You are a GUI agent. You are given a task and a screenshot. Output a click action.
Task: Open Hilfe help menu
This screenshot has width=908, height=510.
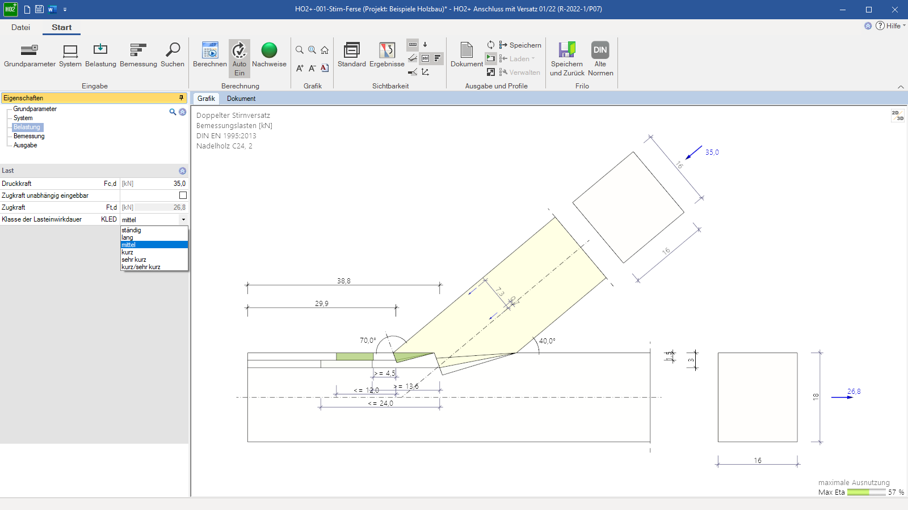pos(890,25)
